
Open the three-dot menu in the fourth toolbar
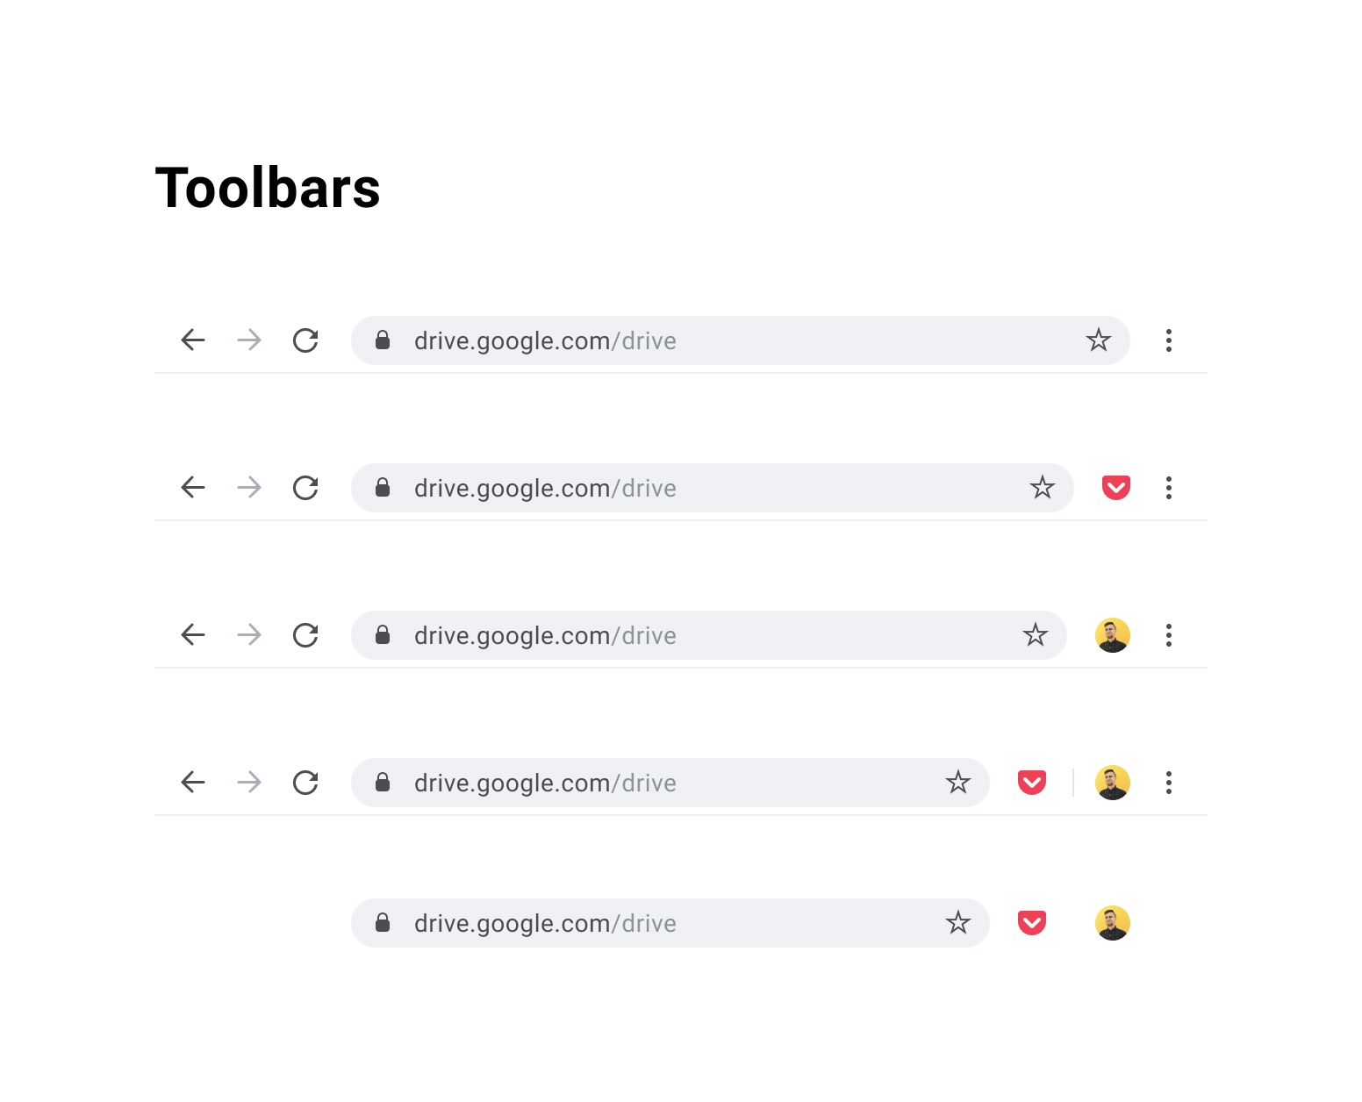click(1169, 782)
